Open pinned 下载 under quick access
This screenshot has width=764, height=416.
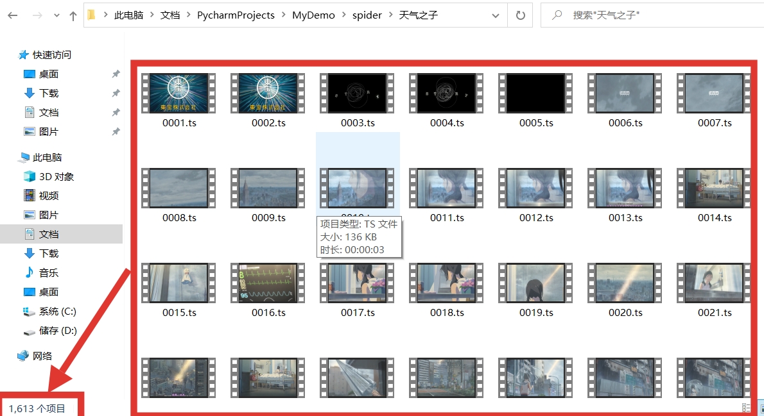coord(49,93)
